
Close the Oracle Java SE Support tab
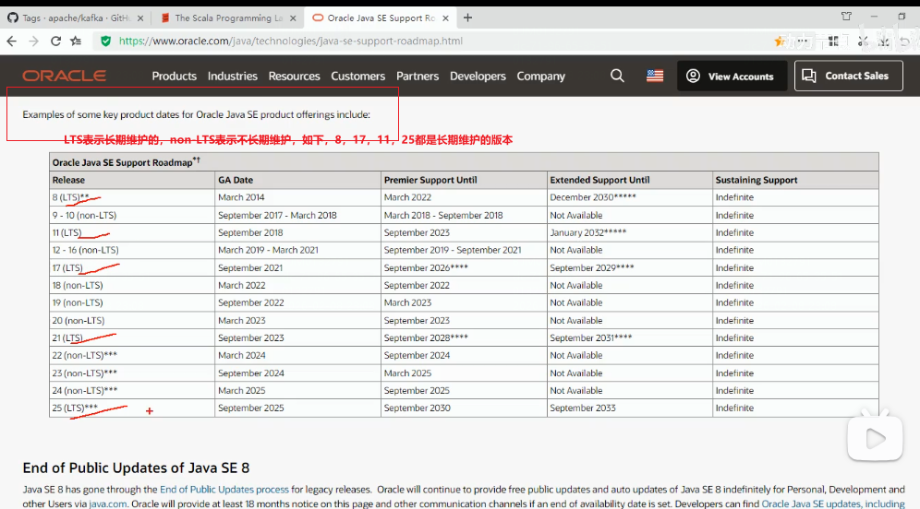pyautogui.click(x=445, y=18)
